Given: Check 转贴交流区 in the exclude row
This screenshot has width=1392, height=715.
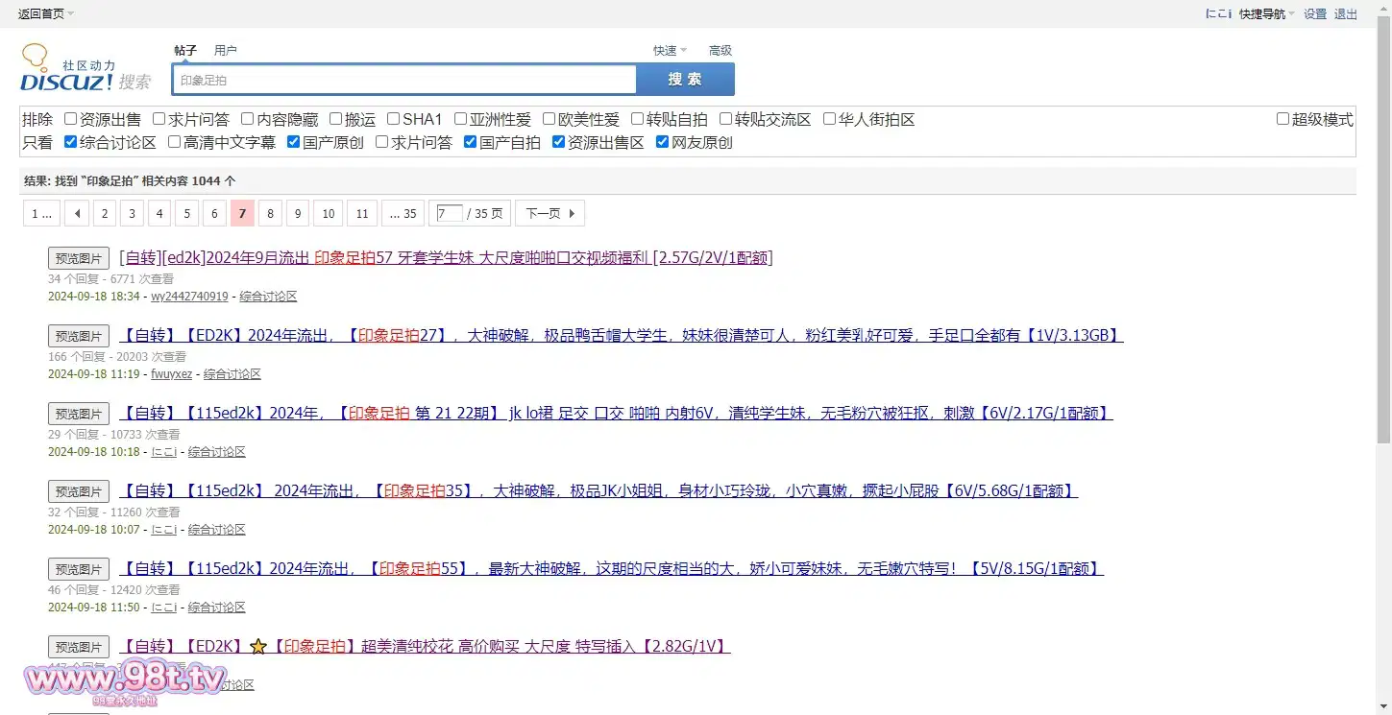Looking at the screenshot, I should (x=727, y=119).
